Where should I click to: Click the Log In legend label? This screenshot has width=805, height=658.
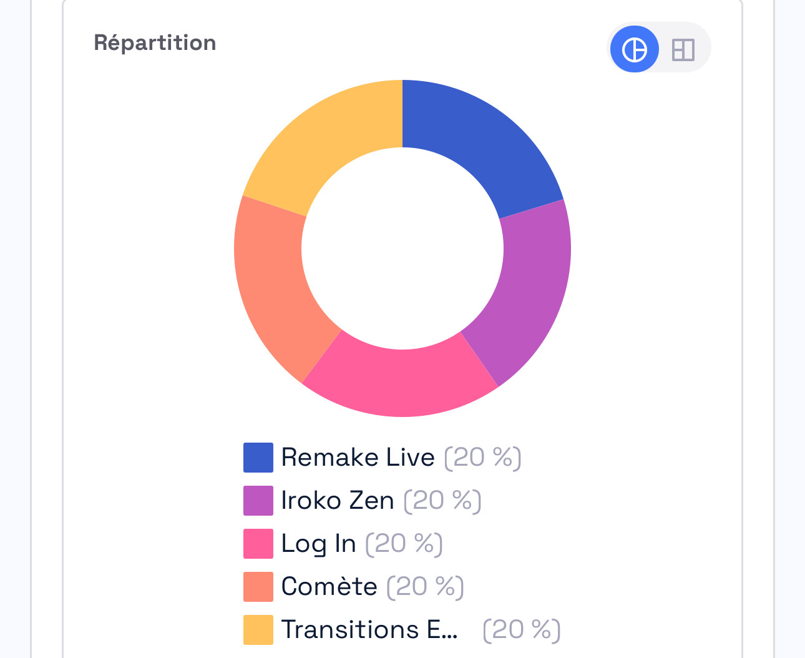coord(318,544)
